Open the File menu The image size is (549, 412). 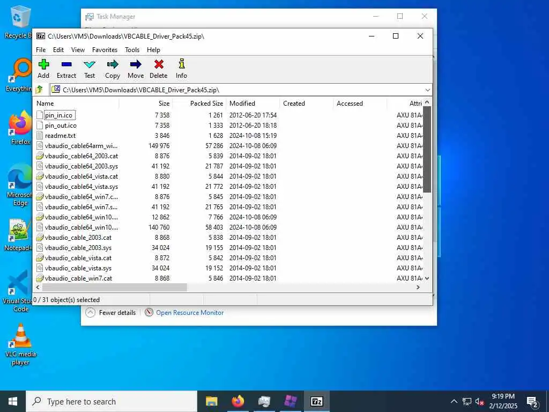41,50
